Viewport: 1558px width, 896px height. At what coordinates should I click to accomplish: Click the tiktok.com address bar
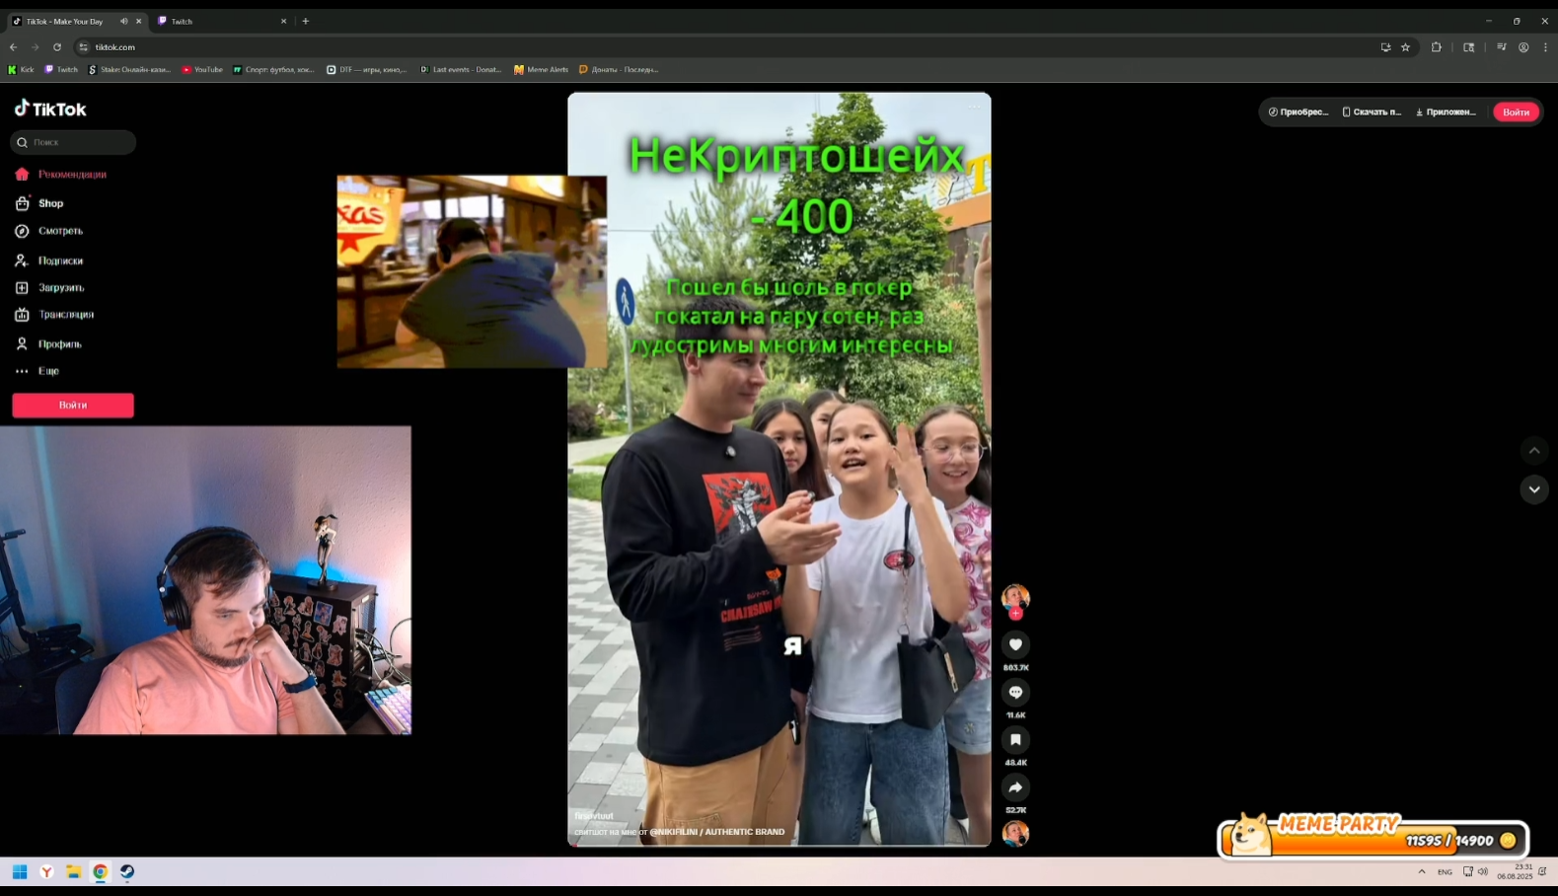point(730,47)
